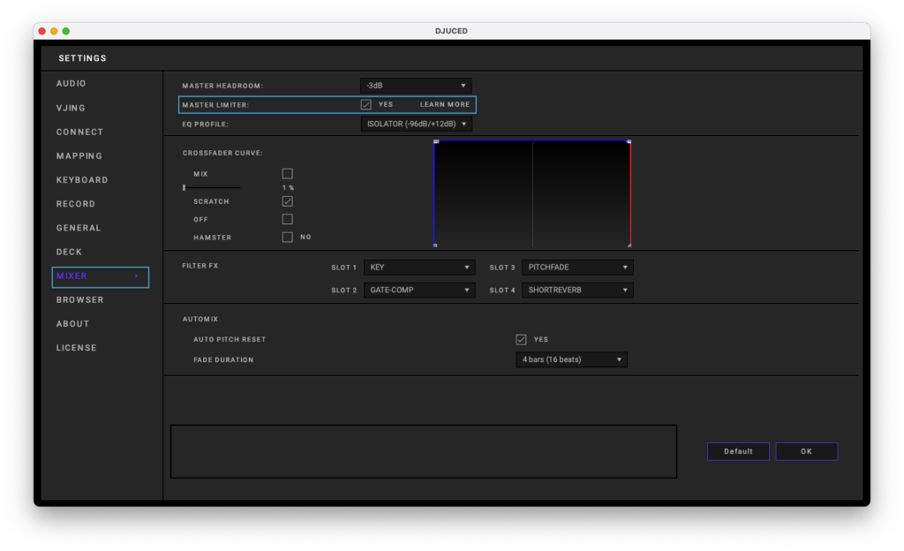Enable Hamster crossfader mode
This screenshot has width=904, height=551.
pos(287,237)
